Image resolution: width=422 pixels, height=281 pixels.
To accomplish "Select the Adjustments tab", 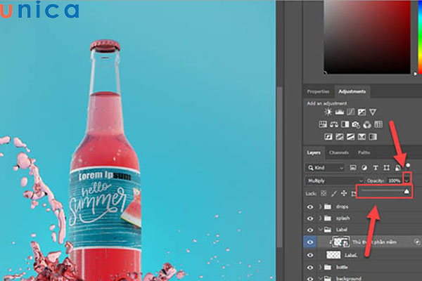I will [x=352, y=91].
